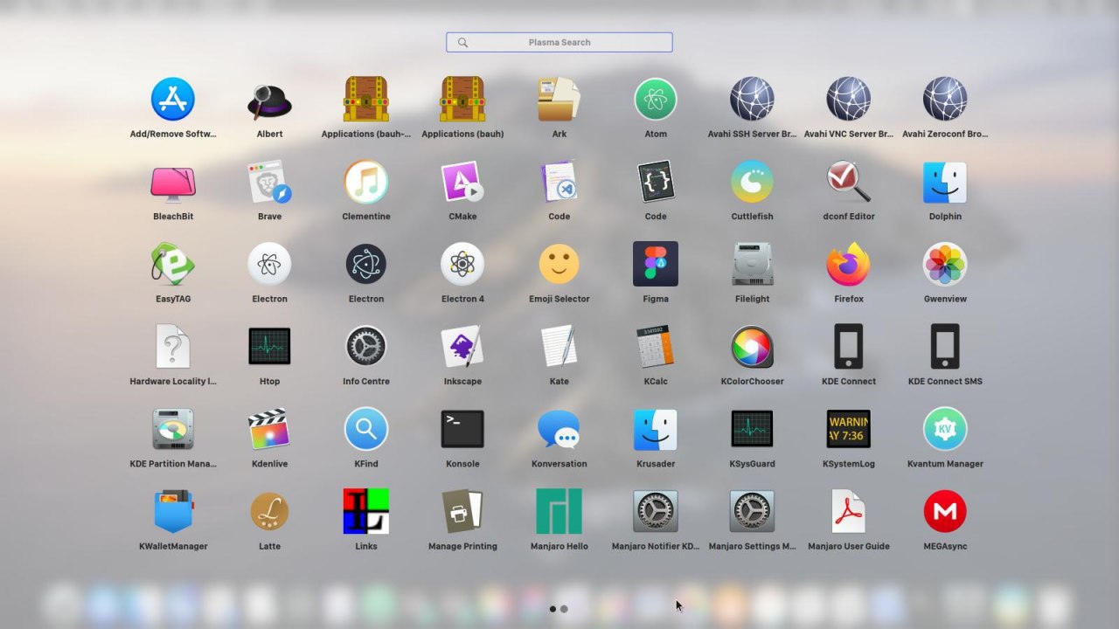Open Code with the blue VS icon

click(x=559, y=182)
